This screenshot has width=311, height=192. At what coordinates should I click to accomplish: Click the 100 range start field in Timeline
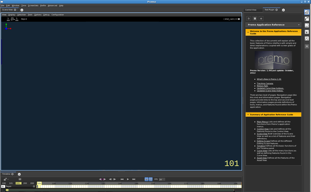point(4,183)
